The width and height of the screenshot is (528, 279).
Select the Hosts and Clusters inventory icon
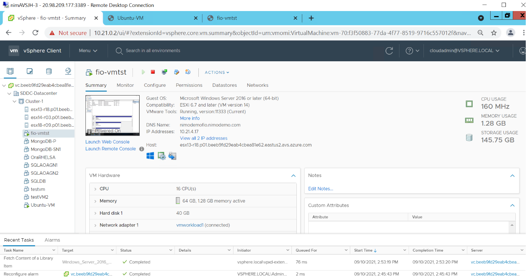10,71
